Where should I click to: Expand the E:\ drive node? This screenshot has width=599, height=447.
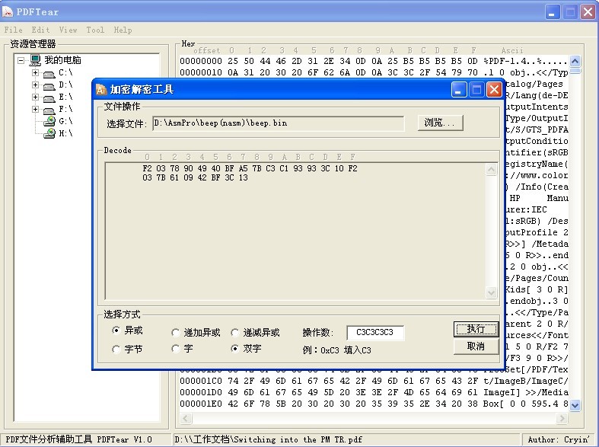click(x=35, y=97)
